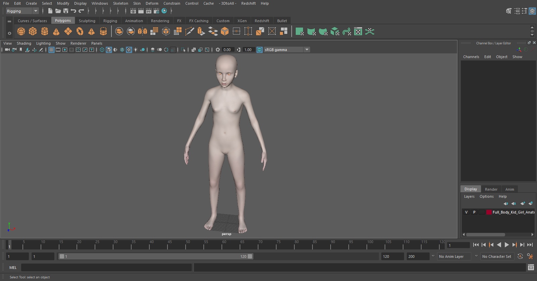Go to start of playback range
The height and width of the screenshot is (281, 537).
[476, 245]
